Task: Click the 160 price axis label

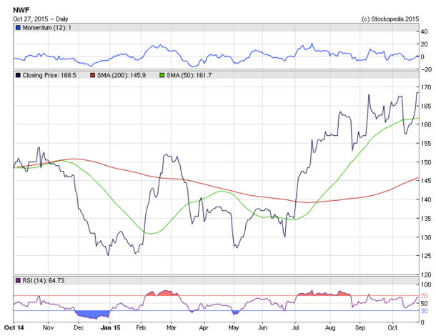Action: (426, 124)
